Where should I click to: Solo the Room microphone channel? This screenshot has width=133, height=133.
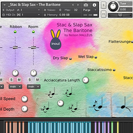[30, 80]
